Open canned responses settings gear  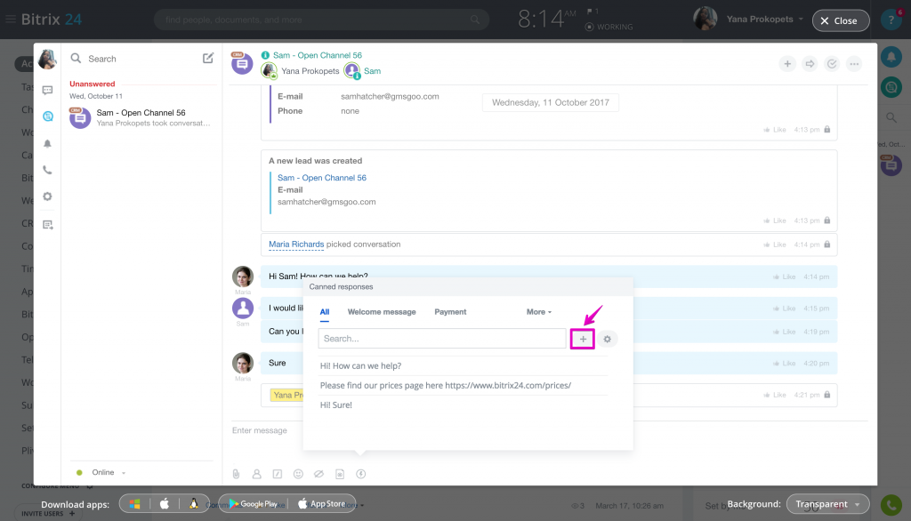[x=607, y=340]
